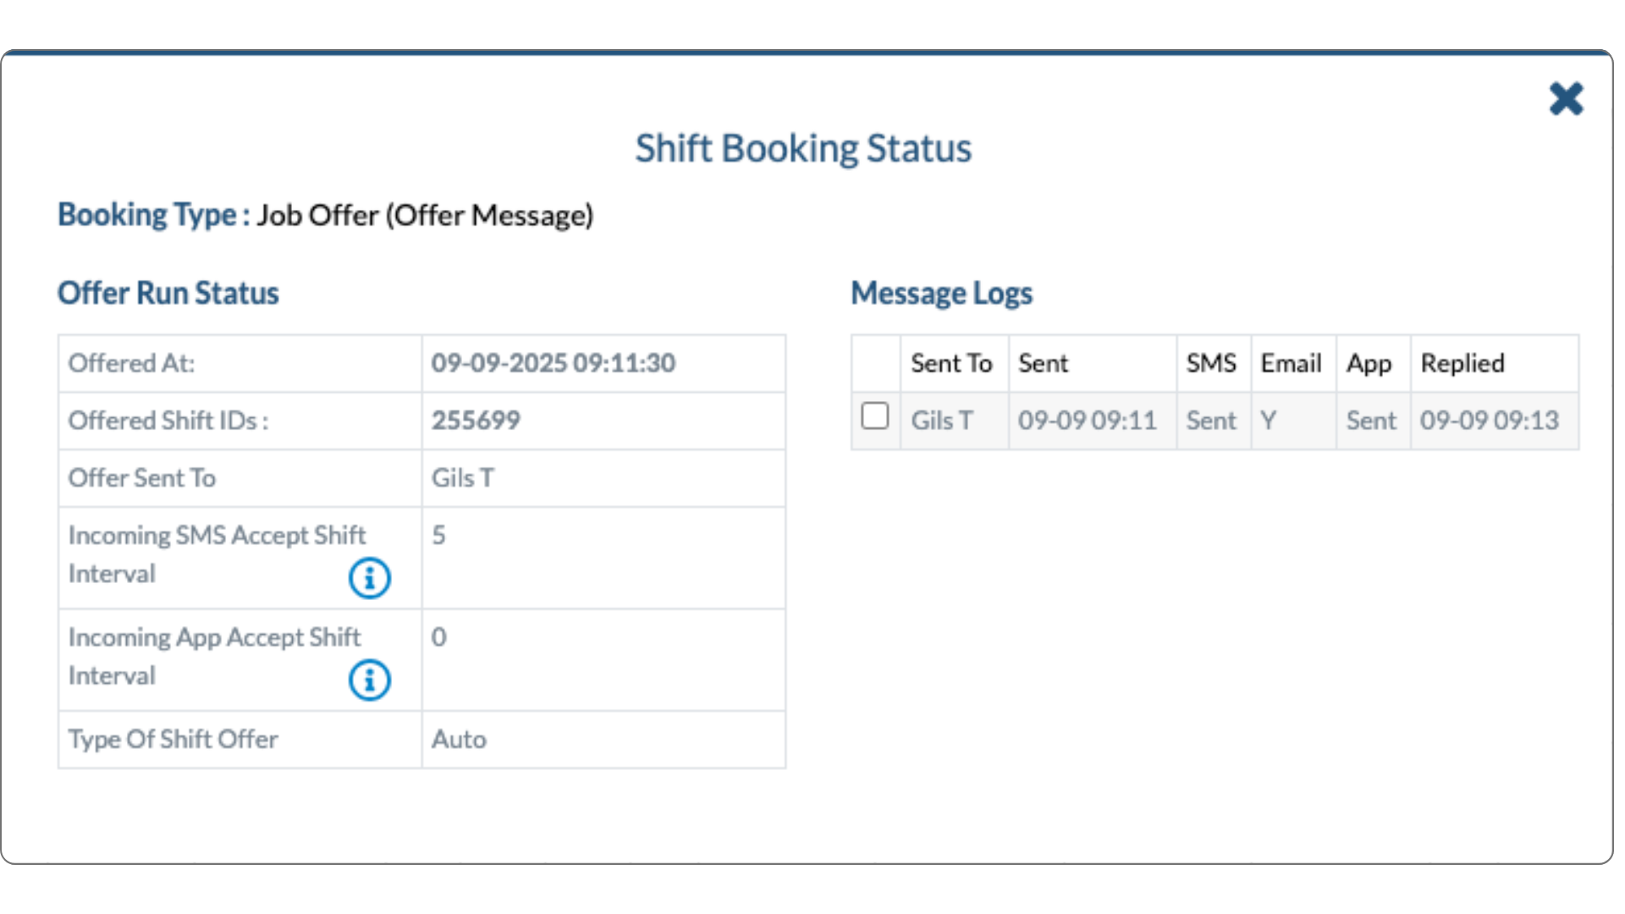Click the sent time 09-09 09:11

coord(1087,421)
